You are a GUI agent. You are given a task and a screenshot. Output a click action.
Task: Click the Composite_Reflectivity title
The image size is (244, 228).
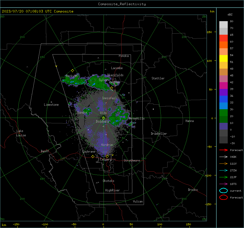[122, 4]
